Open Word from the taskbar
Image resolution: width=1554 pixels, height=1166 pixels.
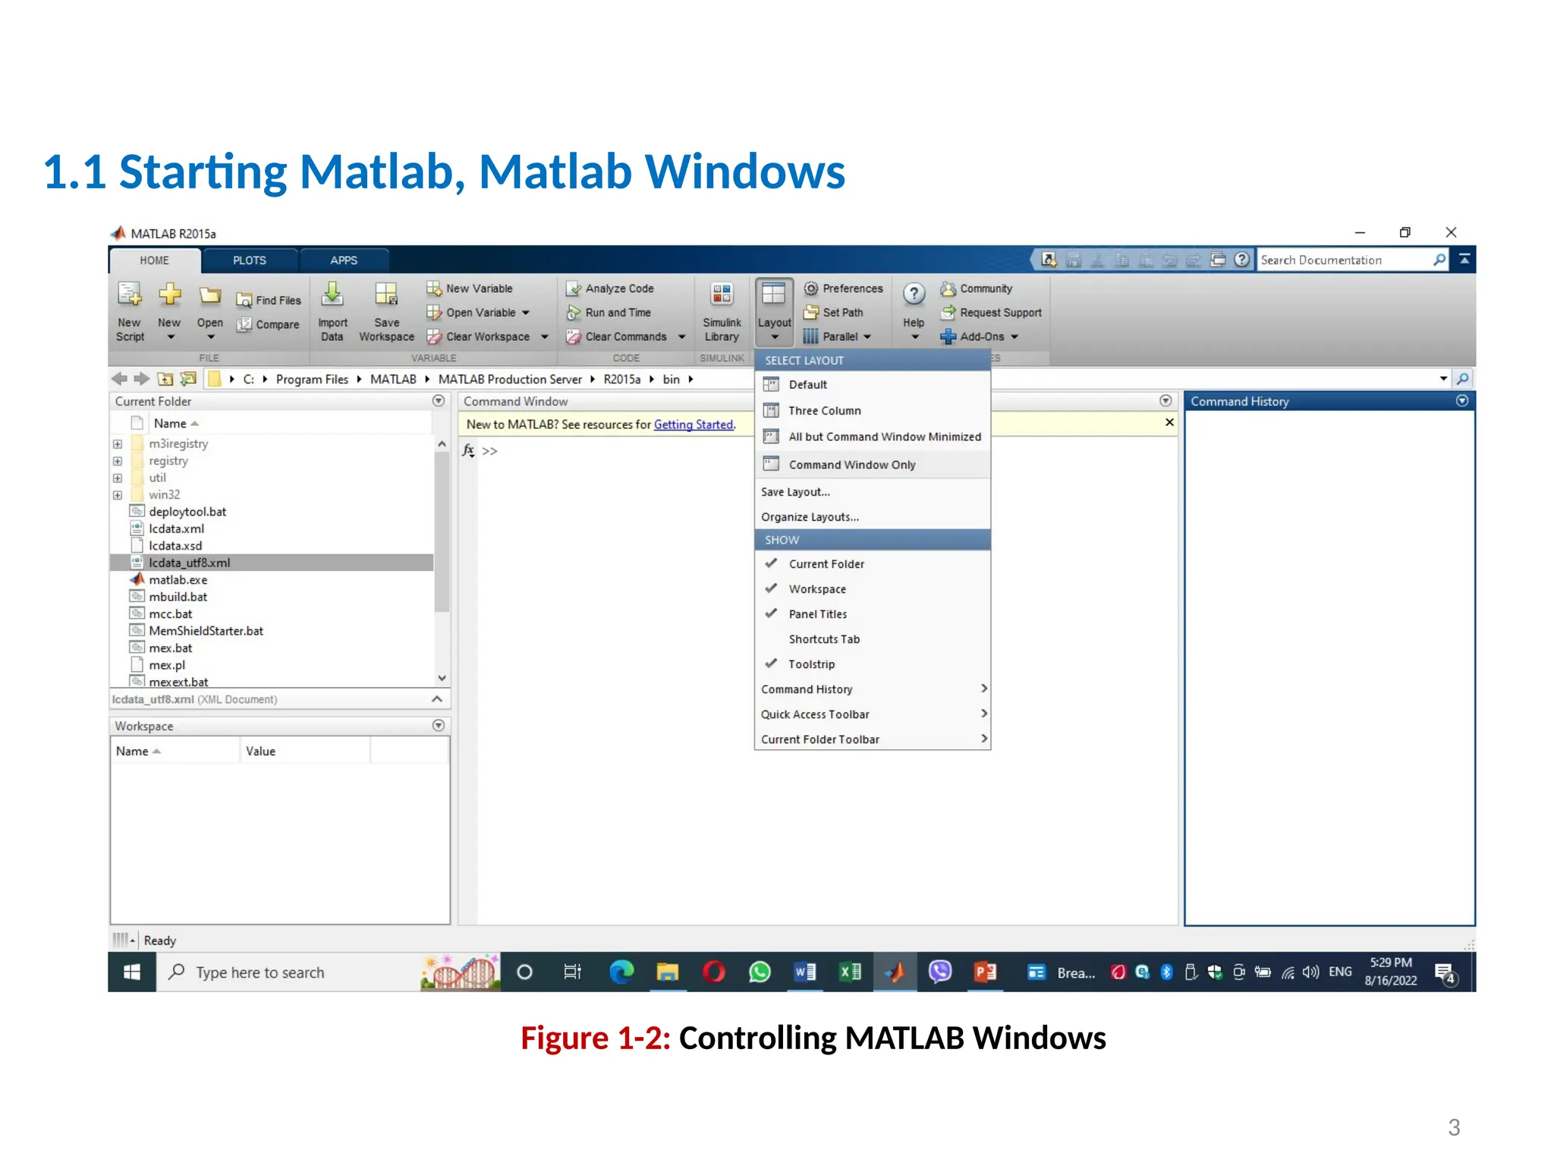point(804,972)
